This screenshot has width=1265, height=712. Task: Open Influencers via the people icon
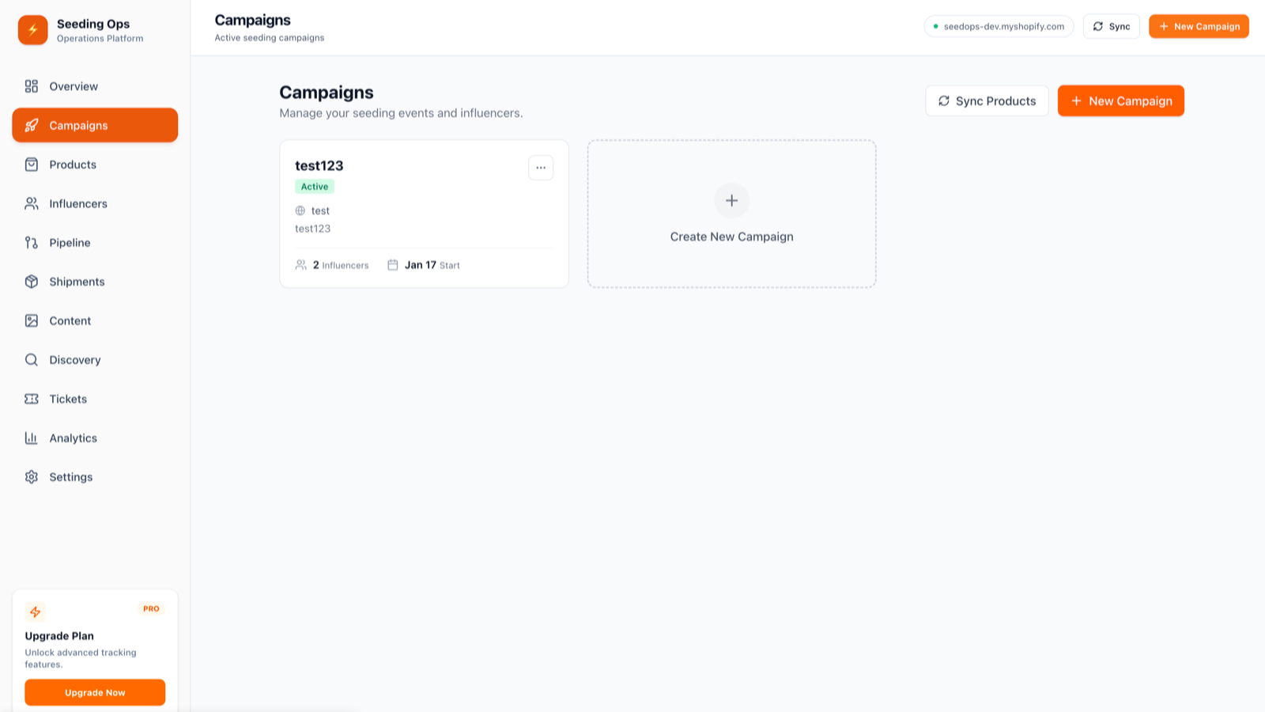coord(32,203)
